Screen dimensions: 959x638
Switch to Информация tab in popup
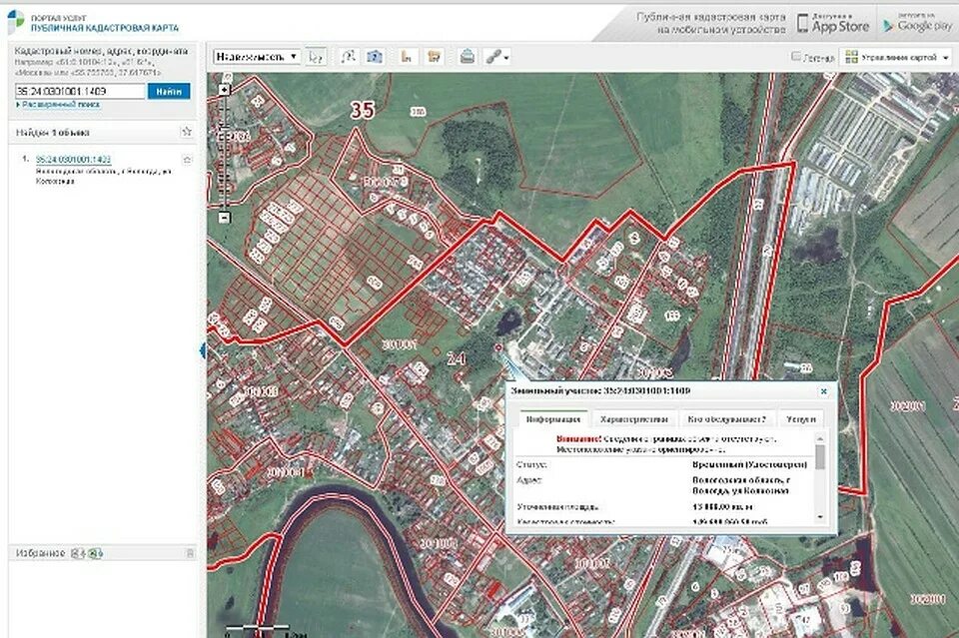click(552, 419)
